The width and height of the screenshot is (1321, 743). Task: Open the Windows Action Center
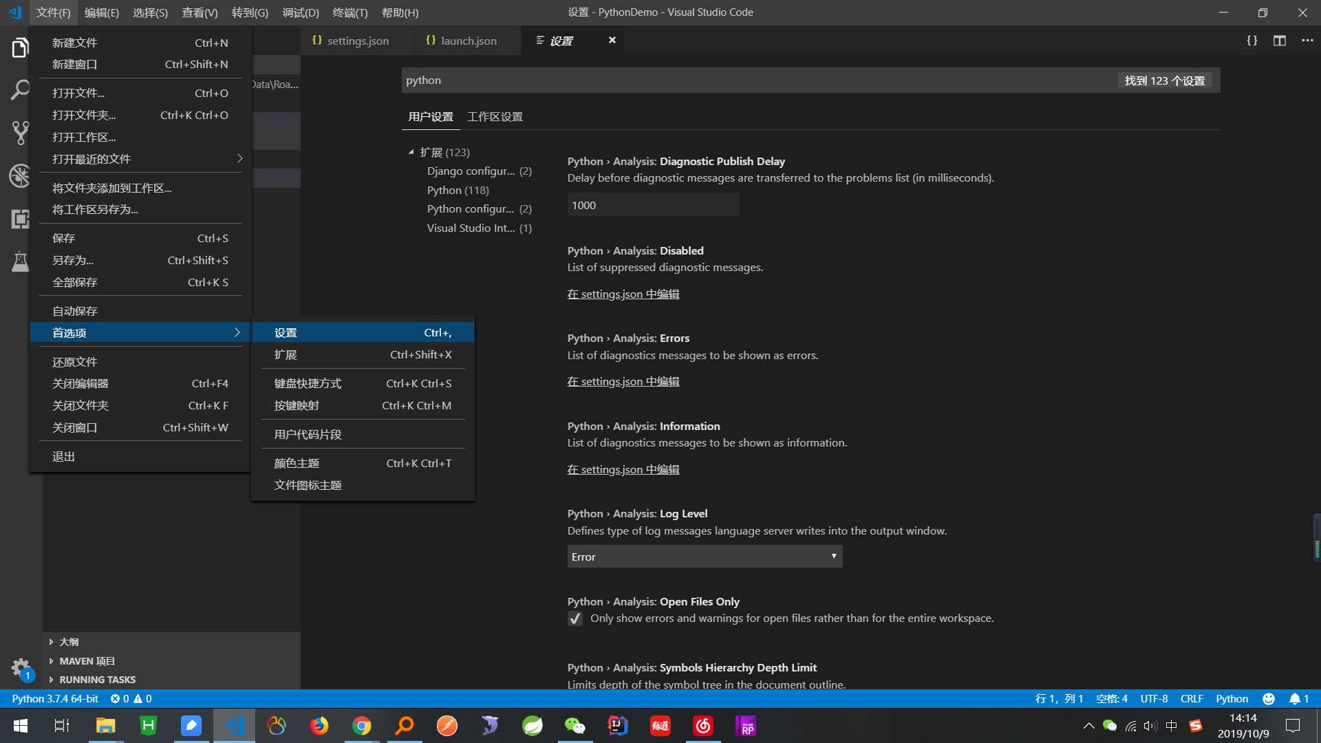tap(1293, 726)
